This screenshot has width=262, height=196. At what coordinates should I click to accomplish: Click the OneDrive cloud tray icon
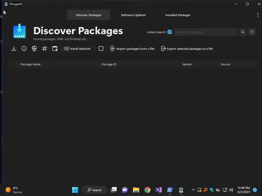click(218, 190)
